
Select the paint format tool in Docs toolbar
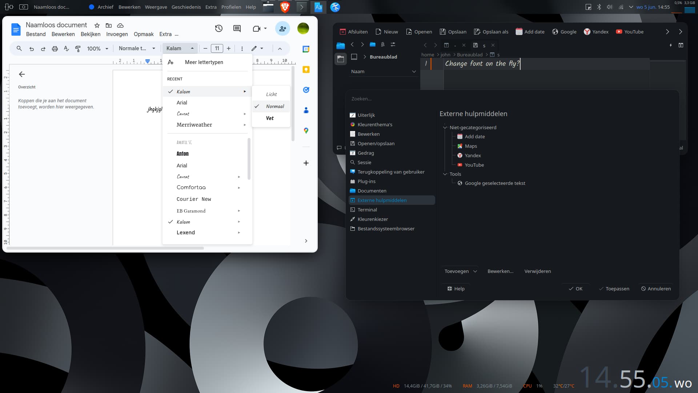(77, 48)
